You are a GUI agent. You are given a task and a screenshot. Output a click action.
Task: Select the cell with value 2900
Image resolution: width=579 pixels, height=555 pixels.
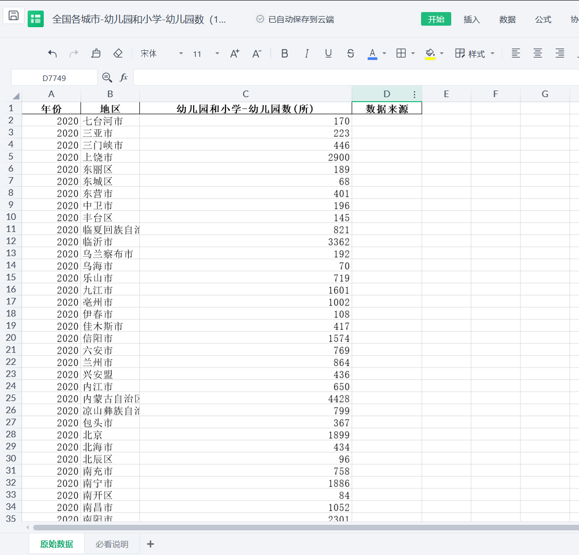click(245, 157)
